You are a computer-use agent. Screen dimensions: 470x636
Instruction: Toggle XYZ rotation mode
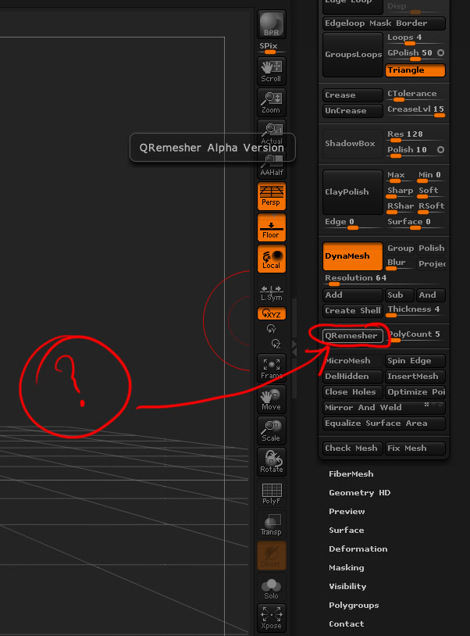[x=272, y=313]
